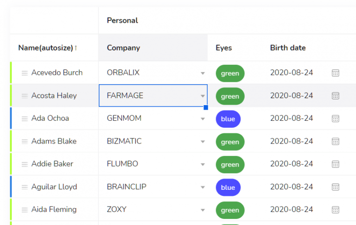Click calendar icon in Ada Ochoa's row
This screenshot has width=356, height=225.
(x=335, y=119)
